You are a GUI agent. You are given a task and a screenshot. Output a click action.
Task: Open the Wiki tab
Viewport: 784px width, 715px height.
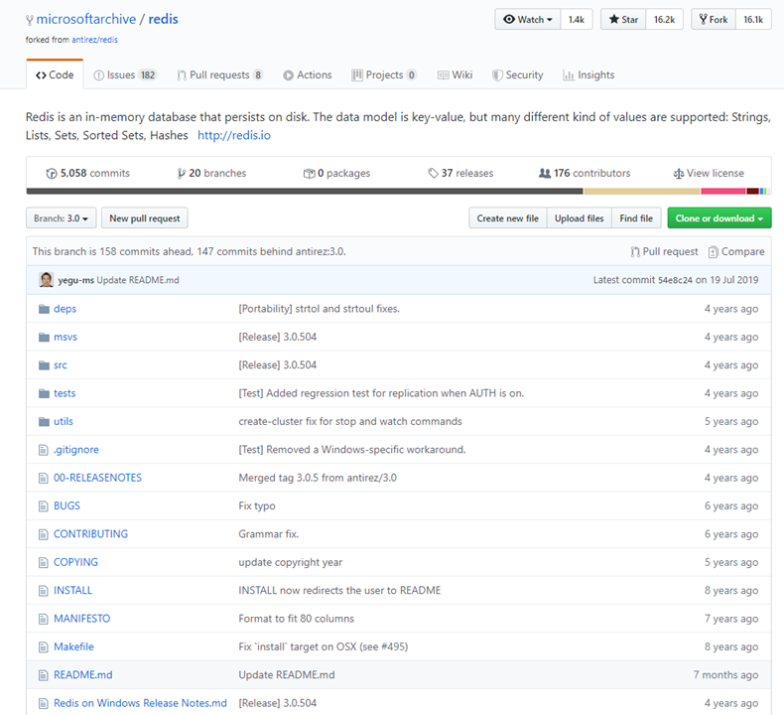[455, 75]
